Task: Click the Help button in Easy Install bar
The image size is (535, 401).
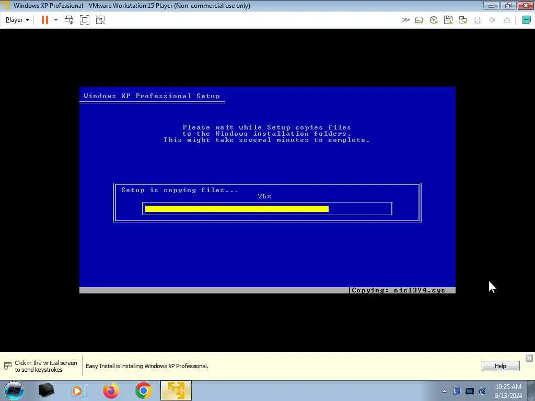Action: (501, 366)
